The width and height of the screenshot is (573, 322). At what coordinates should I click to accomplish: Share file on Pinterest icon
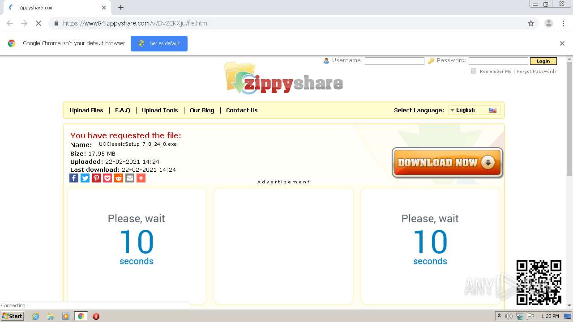96,178
